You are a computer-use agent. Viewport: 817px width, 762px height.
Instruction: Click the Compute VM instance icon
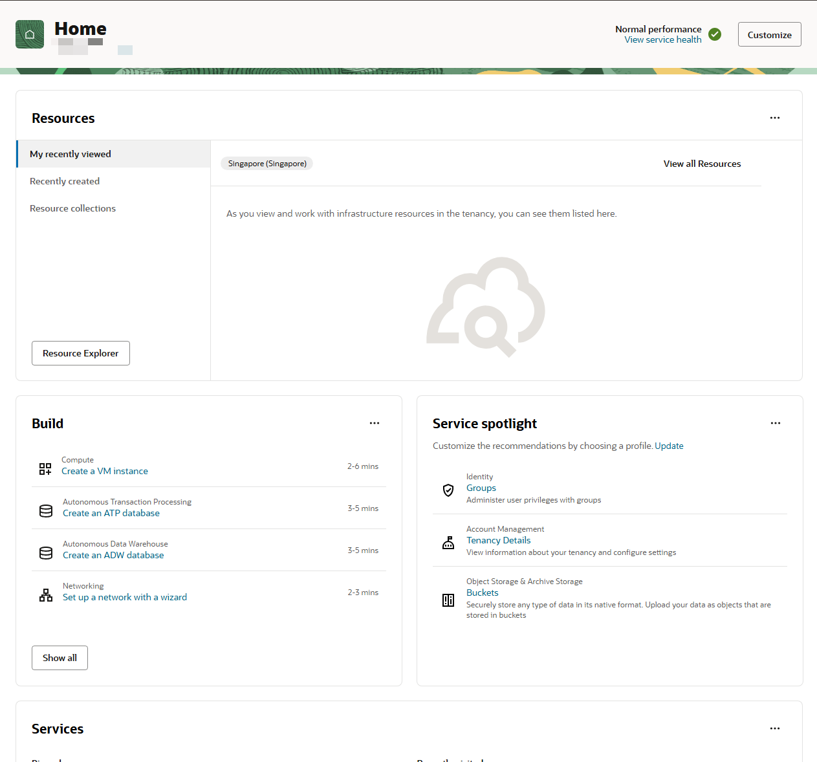(x=45, y=469)
